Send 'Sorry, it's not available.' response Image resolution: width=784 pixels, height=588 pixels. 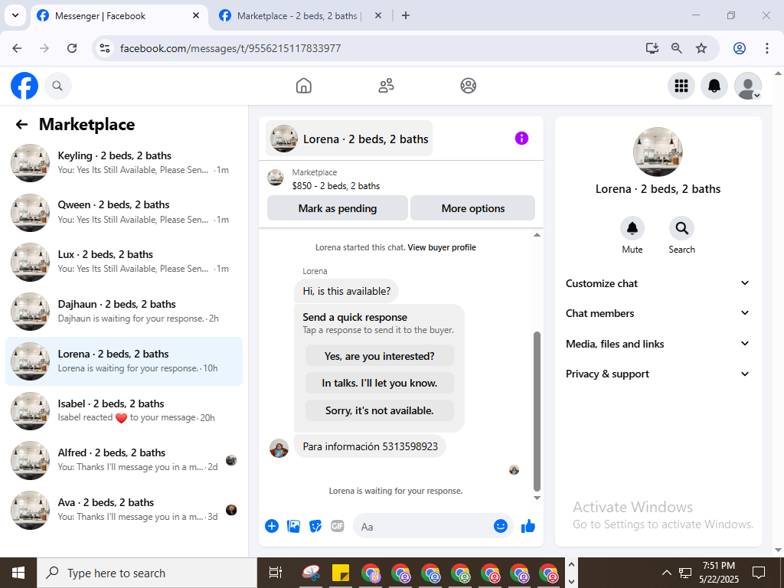pos(380,410)
